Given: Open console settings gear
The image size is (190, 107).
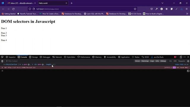Looking at the screenshot, I should click(x=188, y=61).
